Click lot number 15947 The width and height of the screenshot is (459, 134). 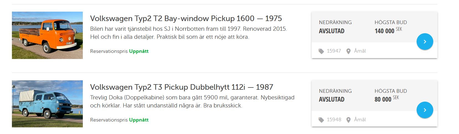click(334, 51)
